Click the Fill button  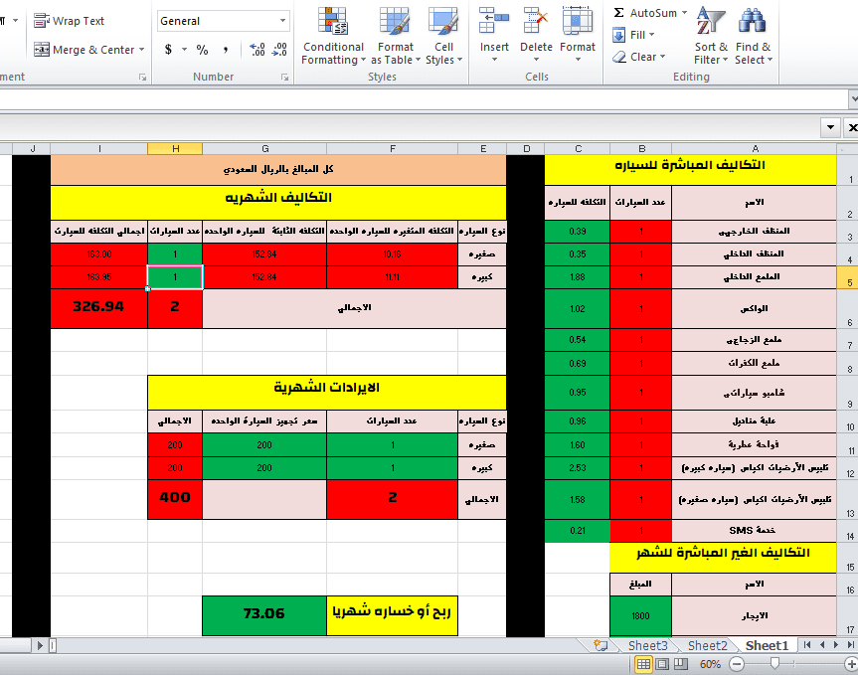pos(633,35)
